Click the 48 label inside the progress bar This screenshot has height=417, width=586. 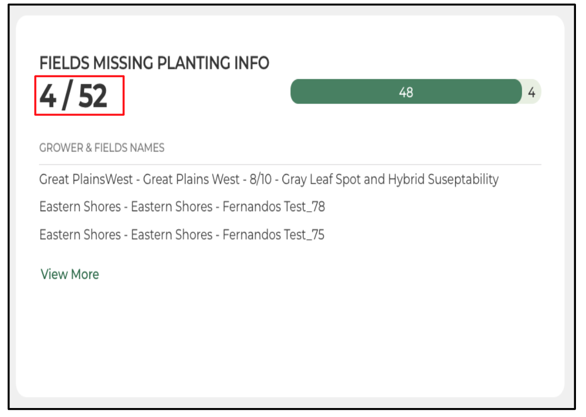406,92
